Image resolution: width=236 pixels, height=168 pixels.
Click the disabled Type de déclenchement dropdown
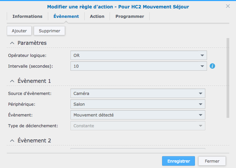click(138, 126)
